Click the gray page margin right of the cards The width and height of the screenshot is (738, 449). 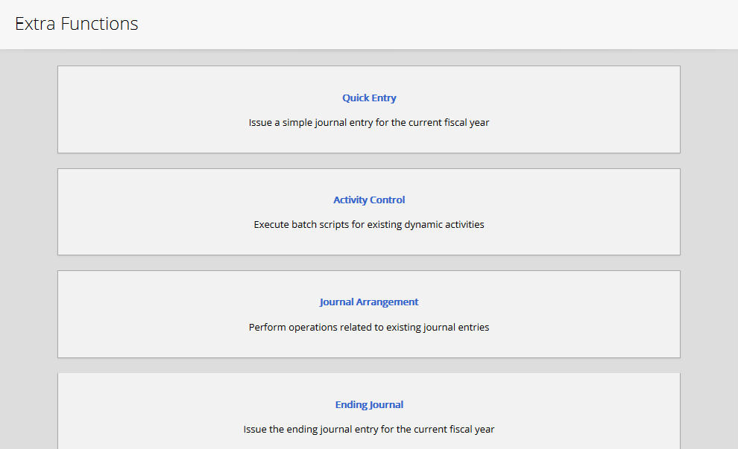[x=708, y=246]
